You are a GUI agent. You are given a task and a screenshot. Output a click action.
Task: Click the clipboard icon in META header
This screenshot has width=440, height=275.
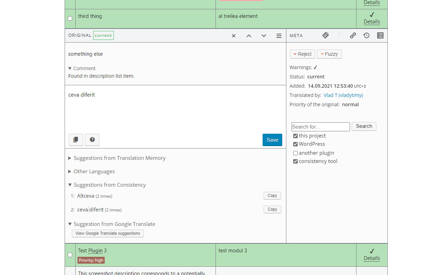[326, 35]
